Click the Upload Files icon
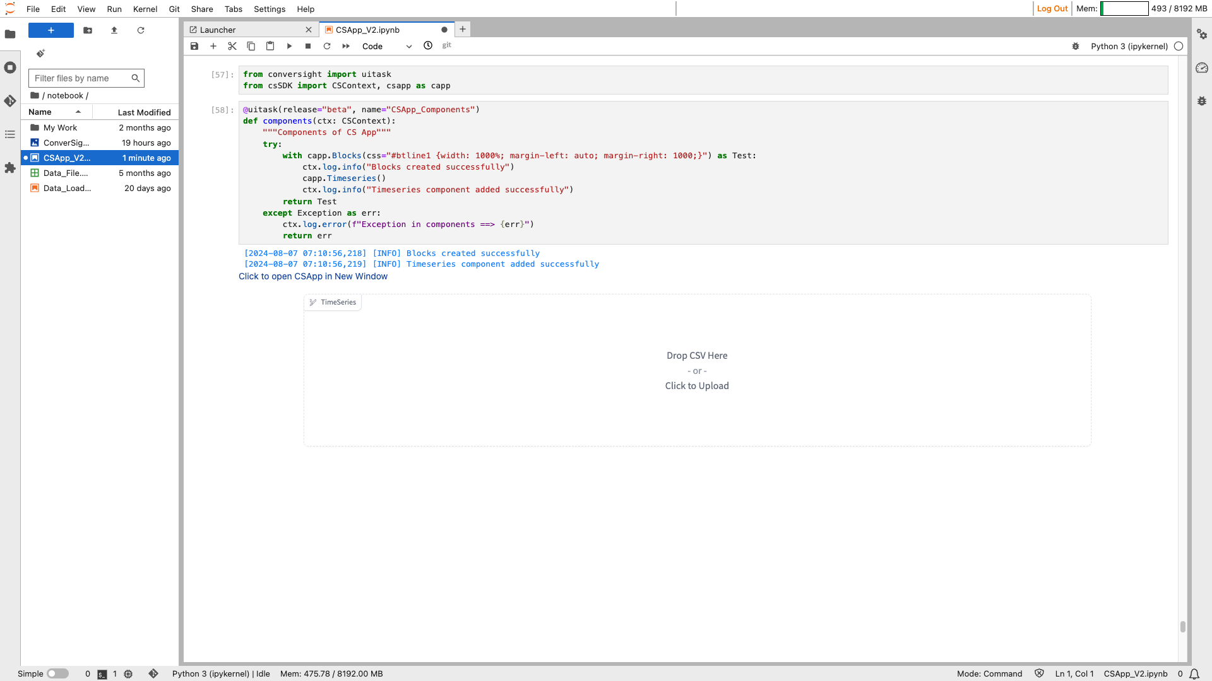This screenshot has height=681, width=1212. tap(114, 30)
